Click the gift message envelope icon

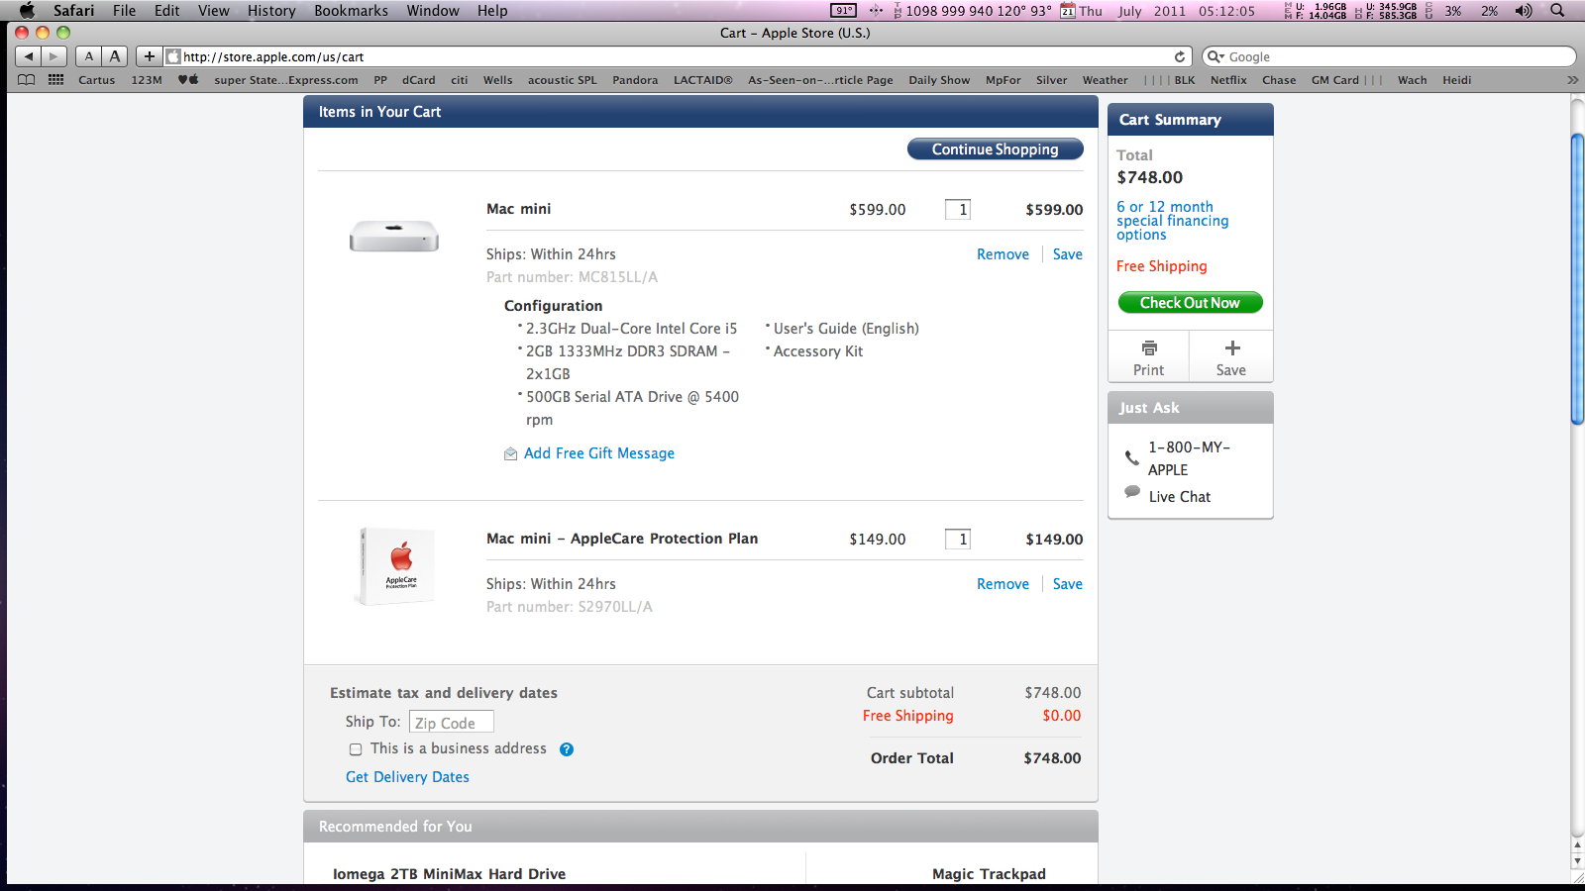coord(510,453)
